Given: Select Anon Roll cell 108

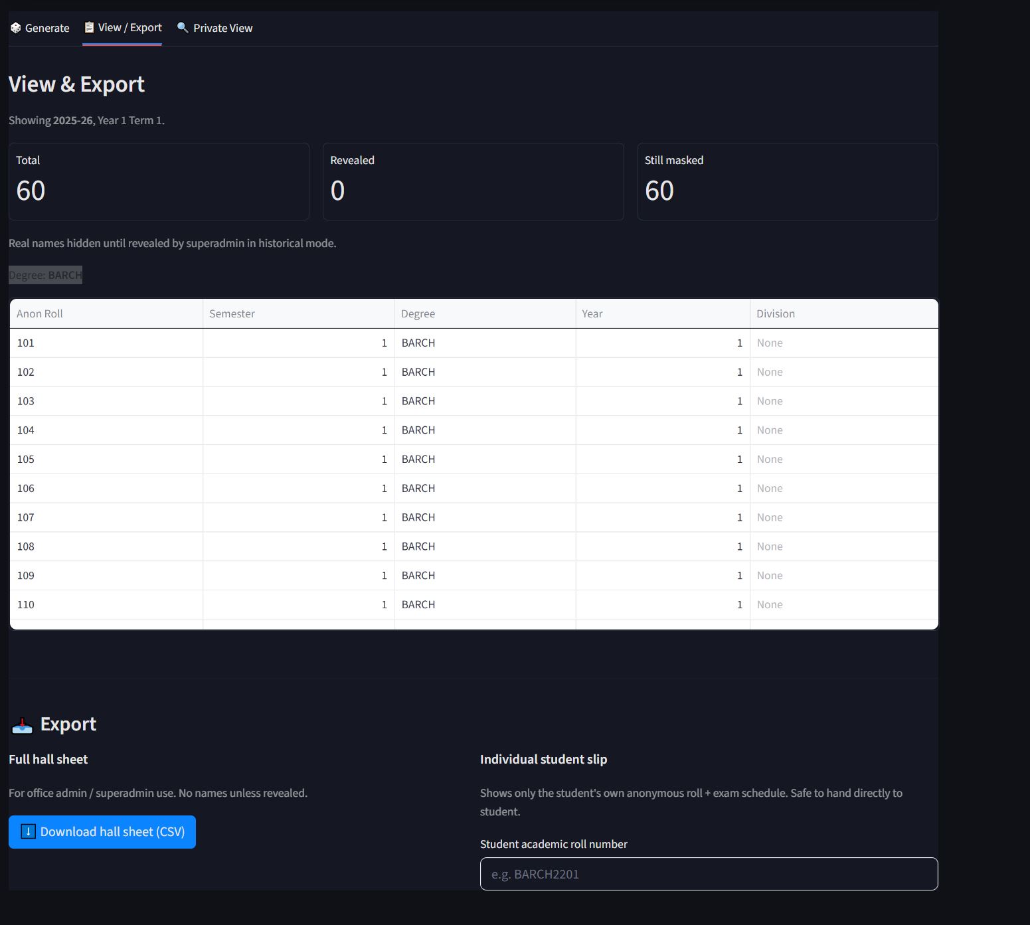Looking at the screenshot, I should (106, 547).
